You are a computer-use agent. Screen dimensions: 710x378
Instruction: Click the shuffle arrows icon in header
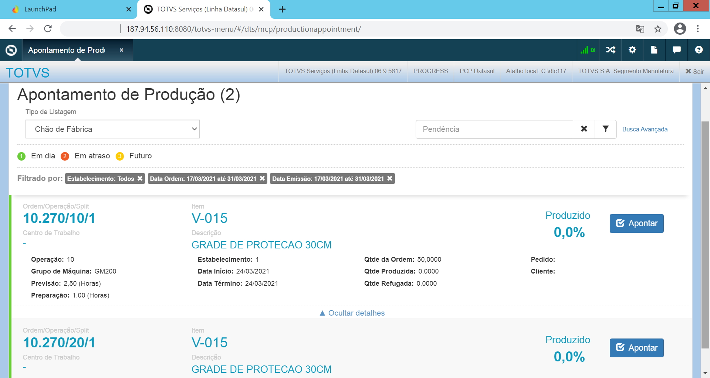(x=611, y=50)
